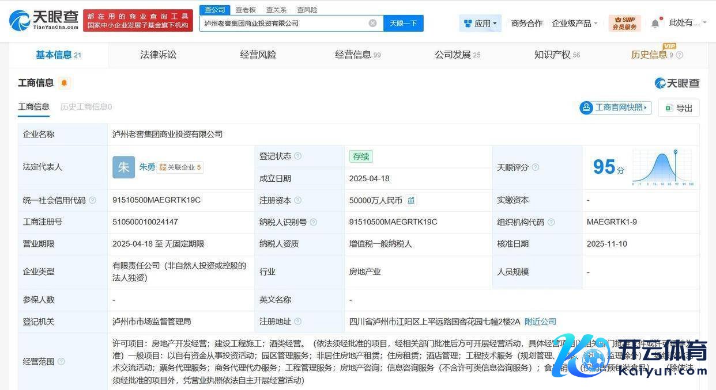Click the company name search input field

(x=282, y=23)
